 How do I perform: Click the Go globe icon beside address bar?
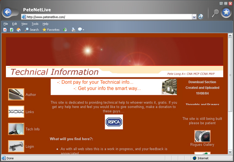click(x=200, y=17)
